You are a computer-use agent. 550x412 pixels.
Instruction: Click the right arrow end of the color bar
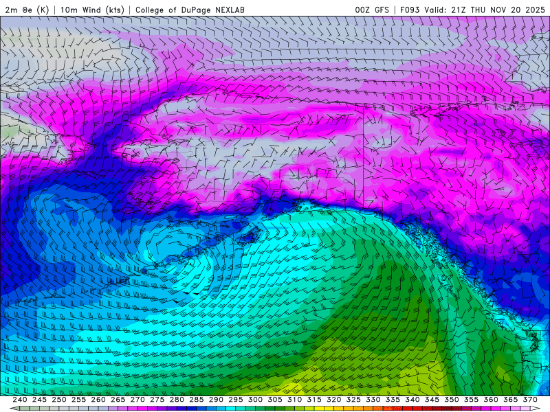535,409
